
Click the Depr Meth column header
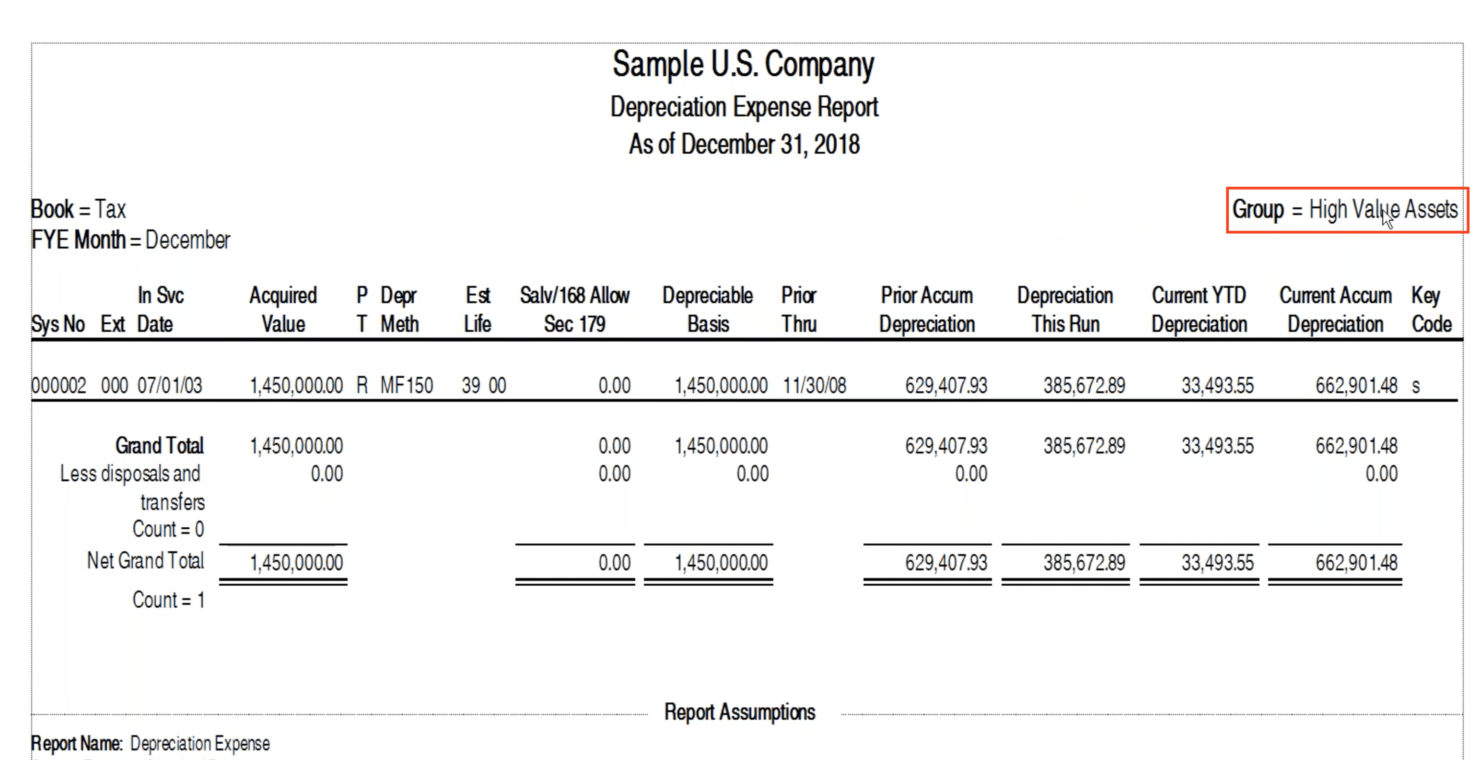click(399, 309)
